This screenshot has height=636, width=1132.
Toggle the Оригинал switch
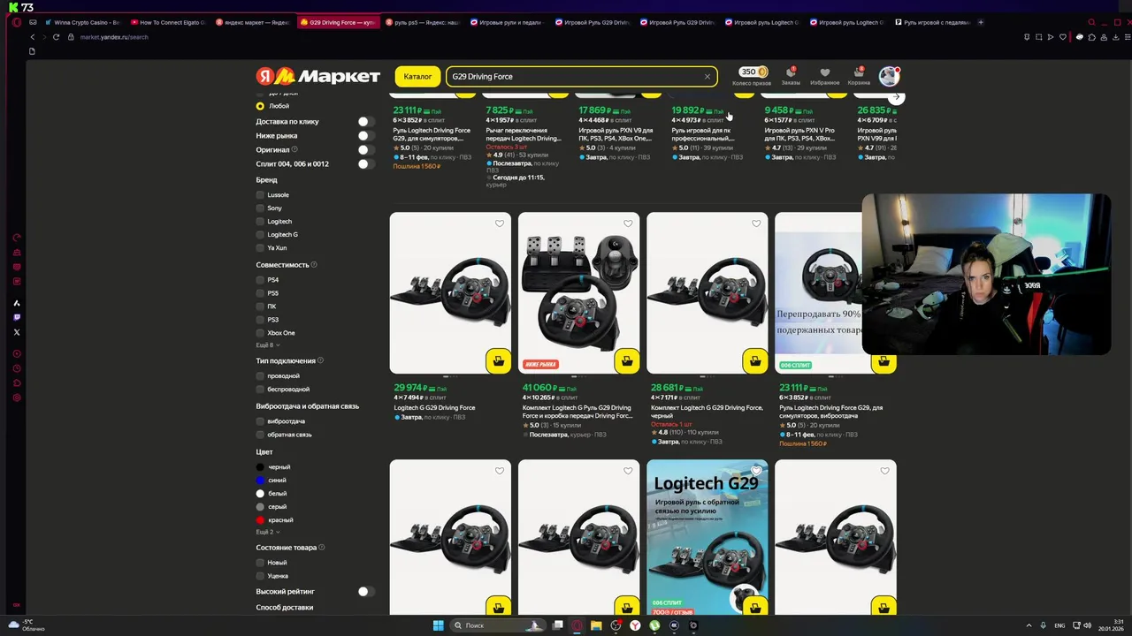pos(365,150)
